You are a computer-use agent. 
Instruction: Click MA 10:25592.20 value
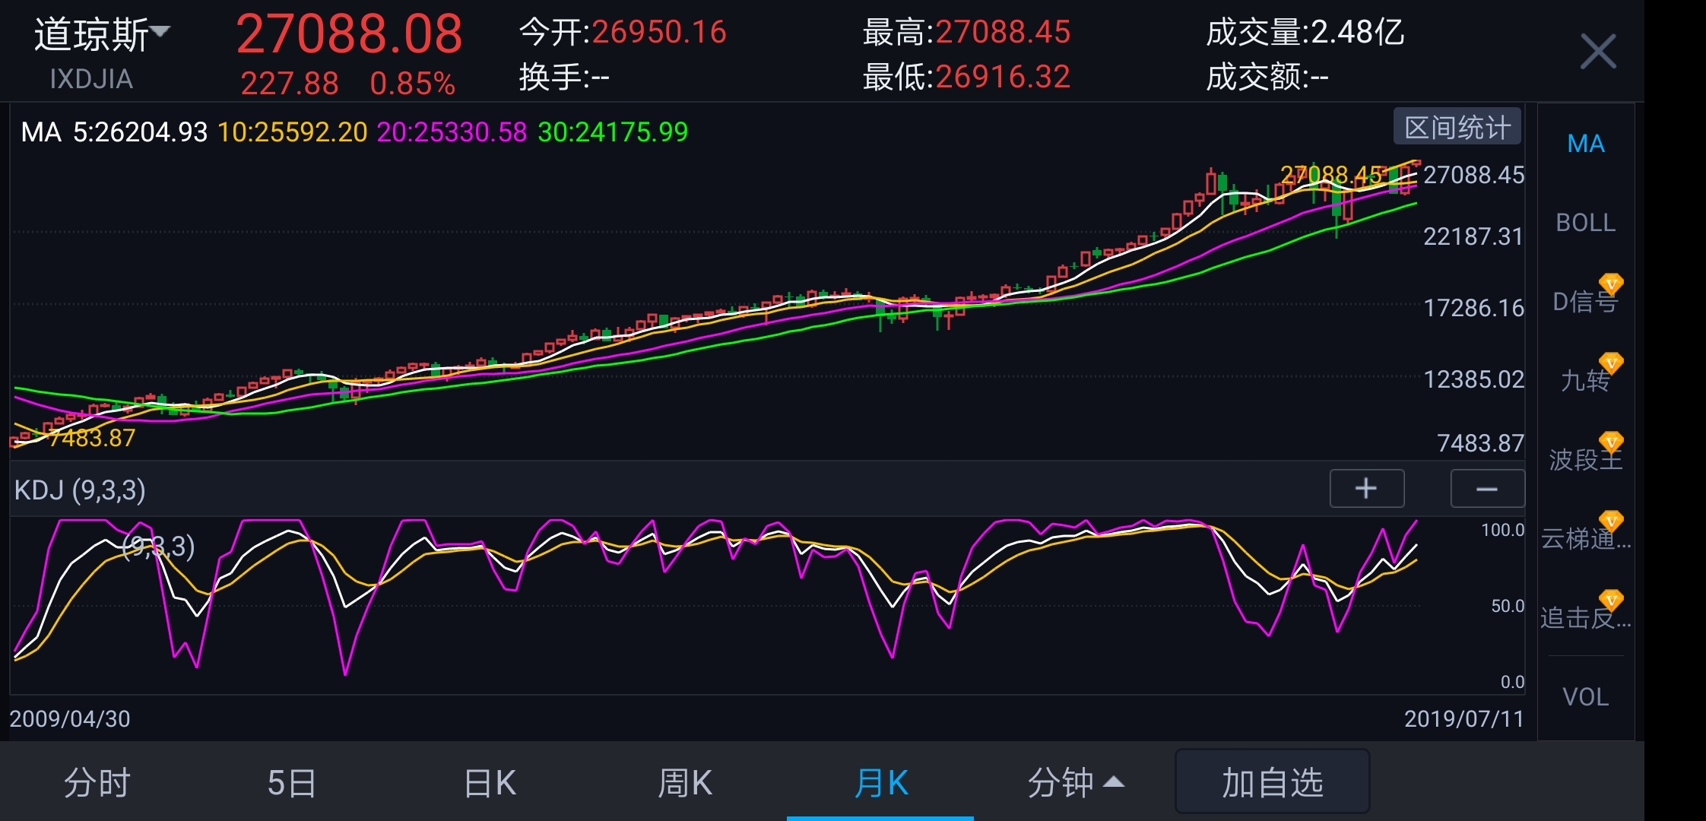pos(293,132)
